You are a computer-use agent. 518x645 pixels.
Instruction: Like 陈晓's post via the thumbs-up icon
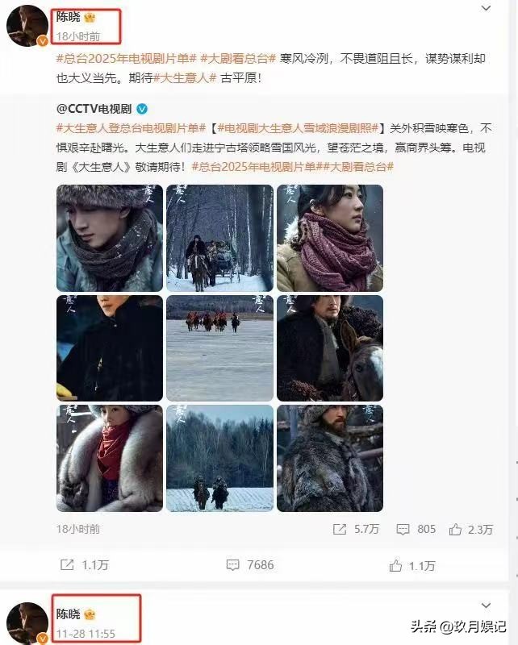(x=395, y=566)
